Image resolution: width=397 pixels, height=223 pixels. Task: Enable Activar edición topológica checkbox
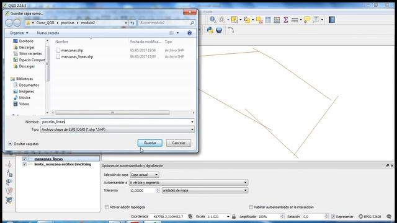click(107, 207)
